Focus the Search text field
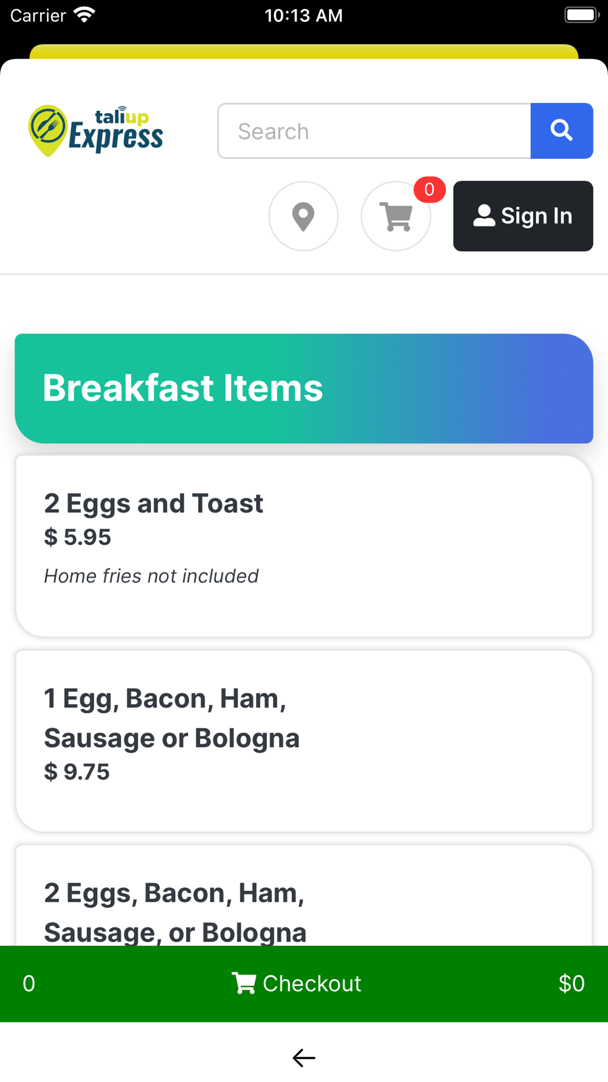This screenshot has height=1082, width=608. [375, 131]
